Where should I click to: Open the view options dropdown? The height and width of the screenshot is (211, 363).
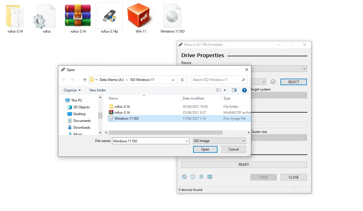pyautogui.click(x=225, y=90)
